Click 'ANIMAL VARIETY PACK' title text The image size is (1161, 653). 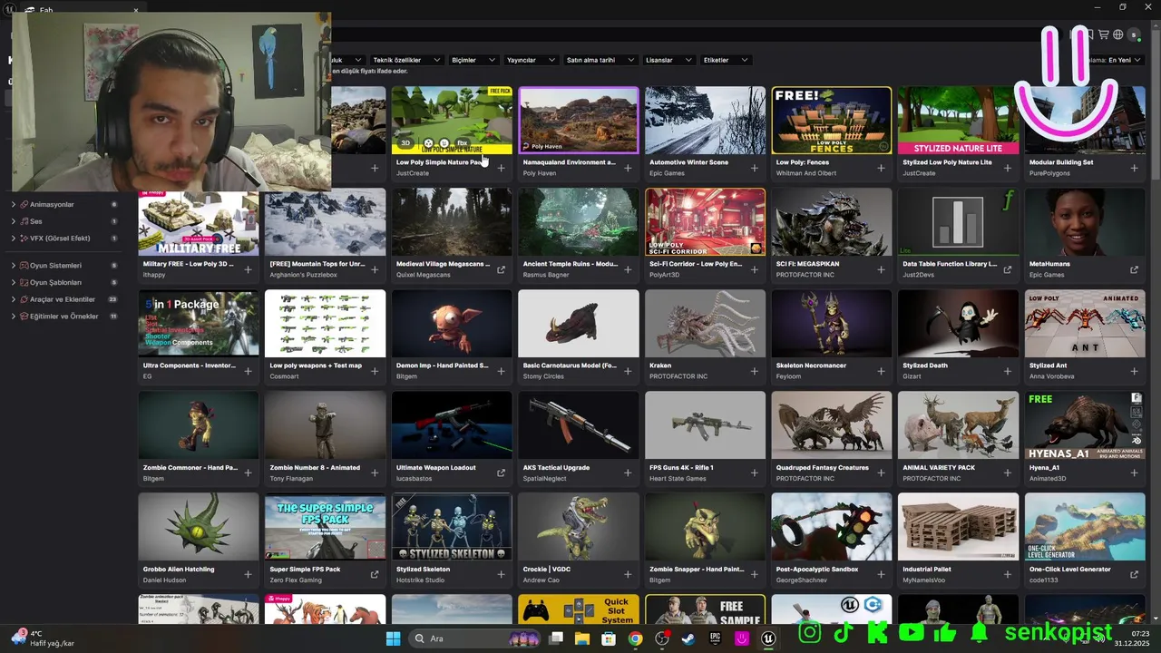(939, 467)
